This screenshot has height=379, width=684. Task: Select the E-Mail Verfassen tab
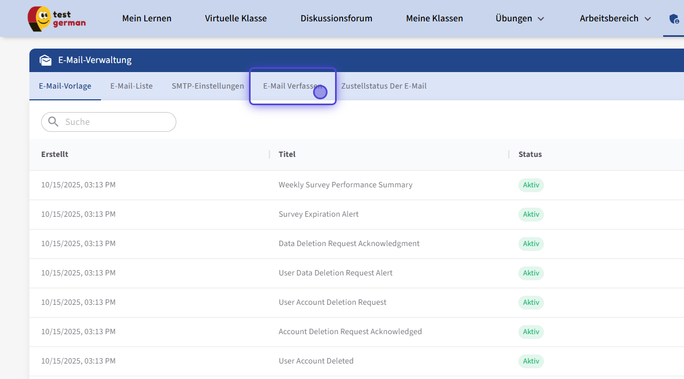point(292,86)
